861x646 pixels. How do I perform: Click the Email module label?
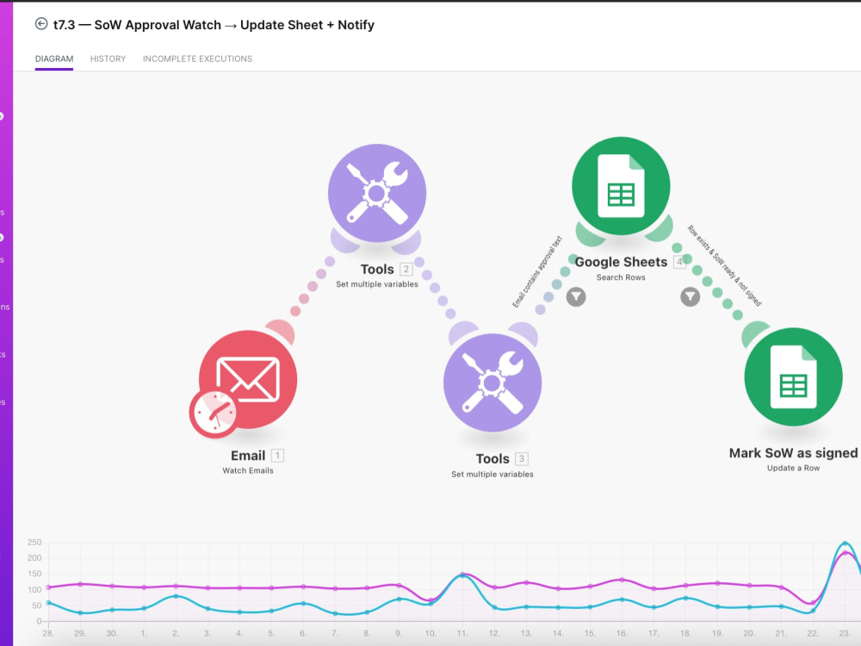[248, 456]
